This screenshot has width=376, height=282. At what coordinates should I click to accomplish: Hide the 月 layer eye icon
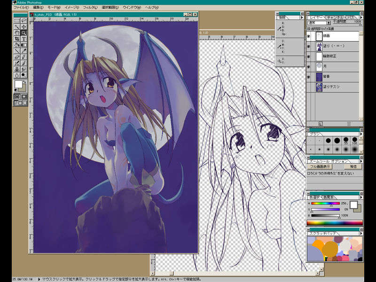[309, 67]
